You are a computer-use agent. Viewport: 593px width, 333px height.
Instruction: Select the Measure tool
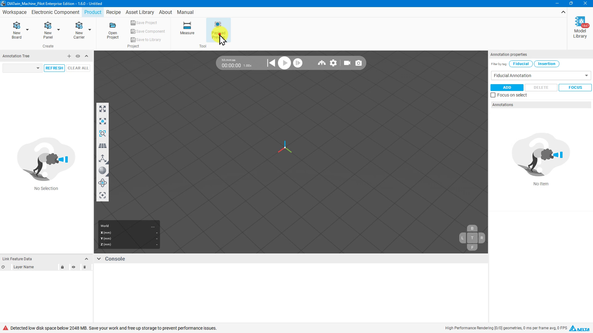(x=187, y=28)
